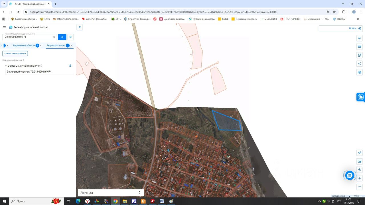This screenshot has width=365, height=205.
Task: Open the ГОСВЕБ bookmark
Action: (x=339, y=19)
